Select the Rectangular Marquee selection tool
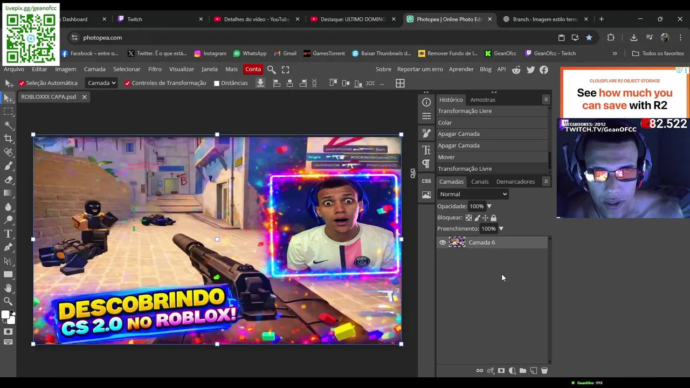Image resolution: width=690 pixels, height=388 pixels. (x=8, y=112)
